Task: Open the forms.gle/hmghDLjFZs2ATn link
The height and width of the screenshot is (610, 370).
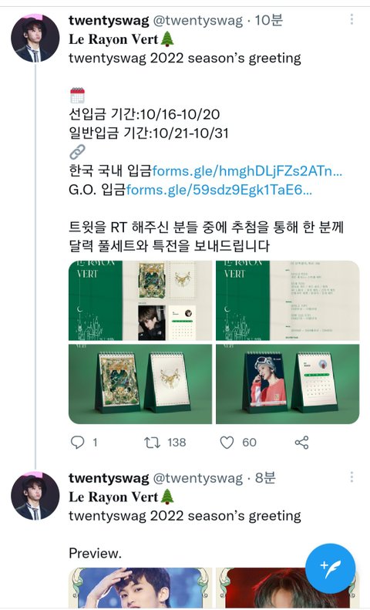Action: coord(247,170)
